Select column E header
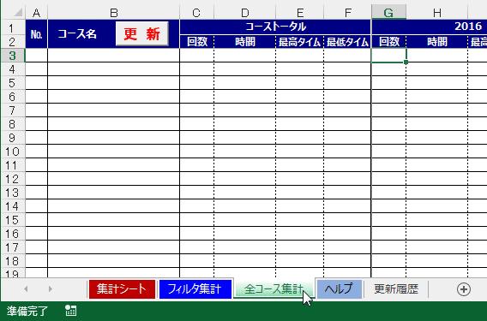 click(x=300, y=13)
